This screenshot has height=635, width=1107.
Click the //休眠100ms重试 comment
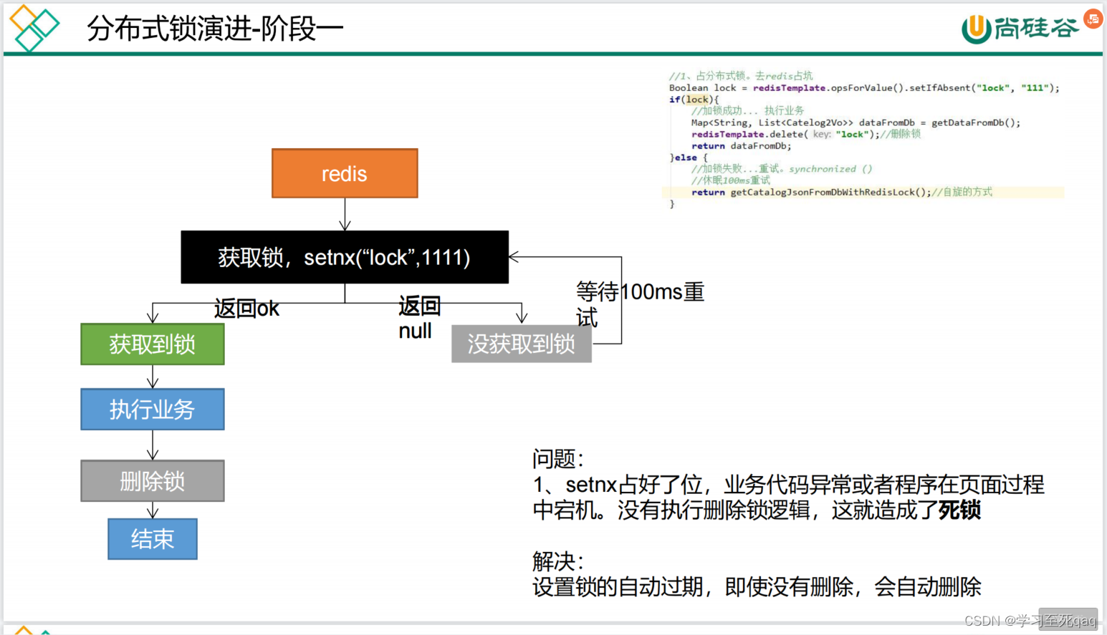coord(731,180)
